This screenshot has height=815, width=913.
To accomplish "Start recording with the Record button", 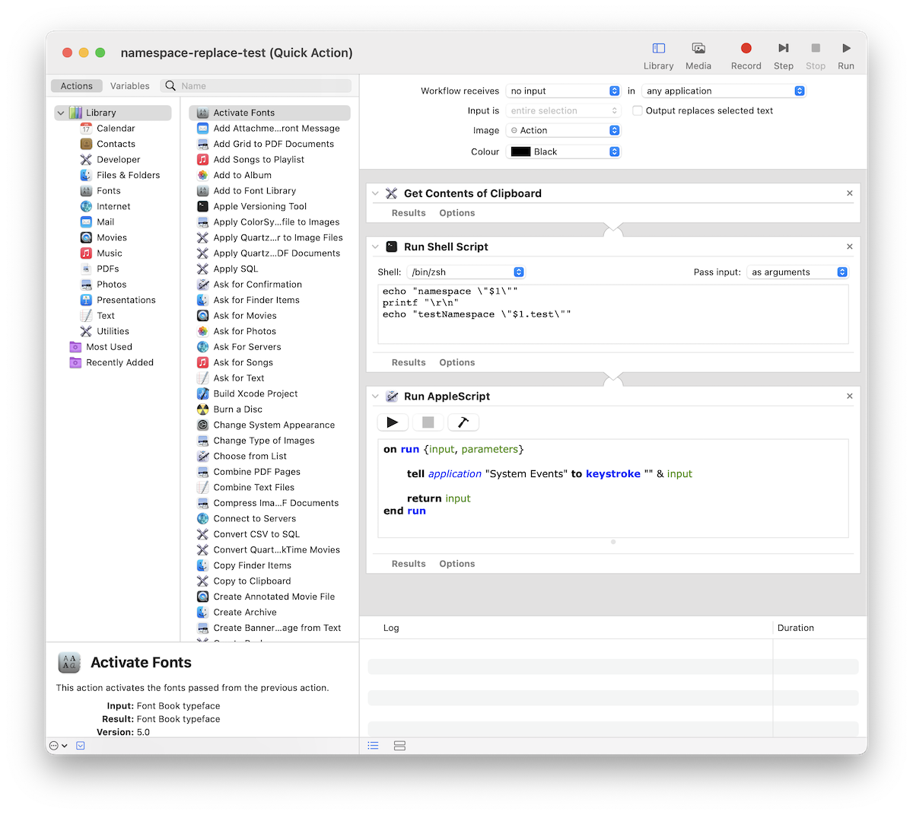I will coord(746,56).
